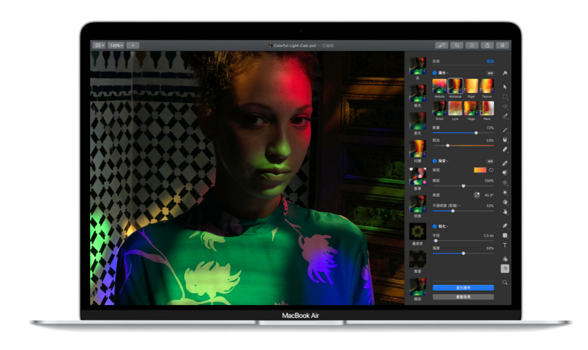The image size is (588, 350).
Task: Click the 强度 intensity slider handle at 50%
Action: 463,253
